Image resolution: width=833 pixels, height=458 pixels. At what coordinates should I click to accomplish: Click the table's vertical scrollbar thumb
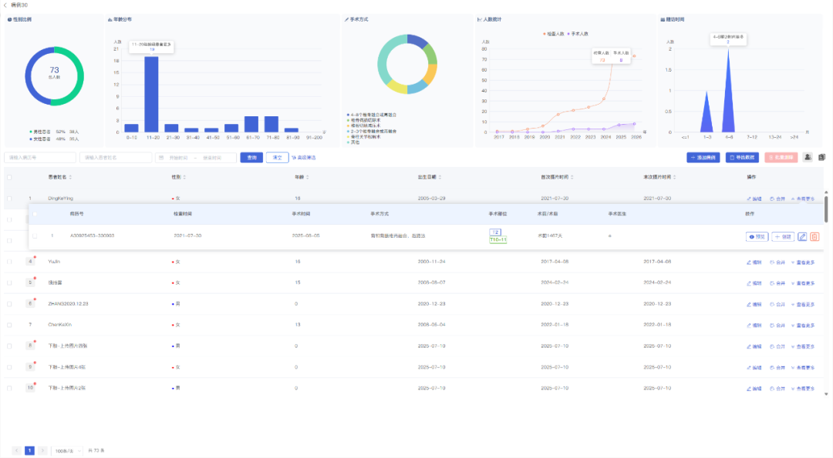coord(826,209)
